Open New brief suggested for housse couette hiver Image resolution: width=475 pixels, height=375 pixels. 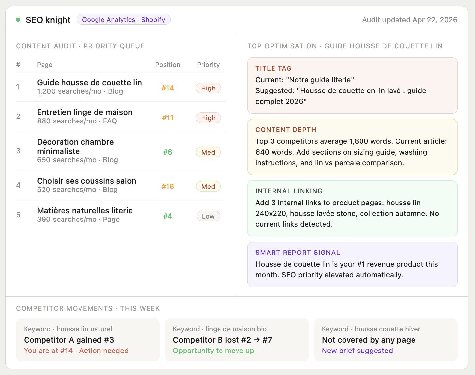[357, 351]
